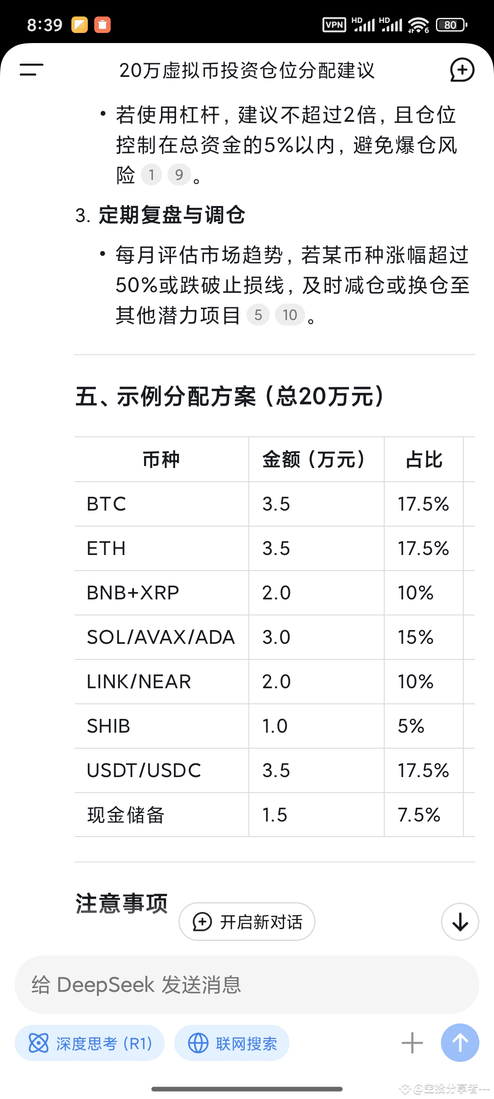Screen dimensions: 494x1099
Task: Open the hamburger sidebar menu
Action: 31,70
